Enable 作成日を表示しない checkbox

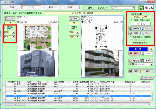click(x=132, y=20)
